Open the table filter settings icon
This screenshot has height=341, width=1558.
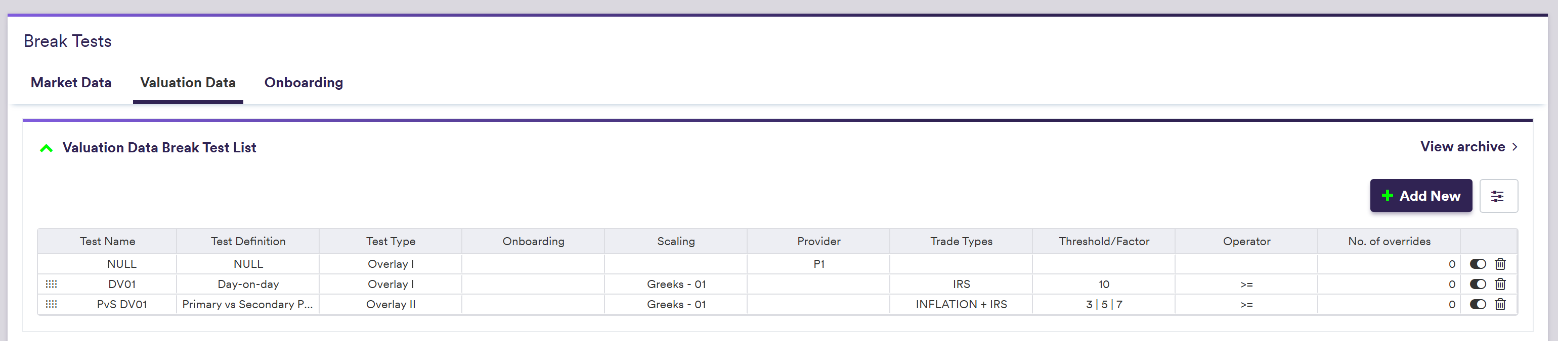click(1497, 196)
